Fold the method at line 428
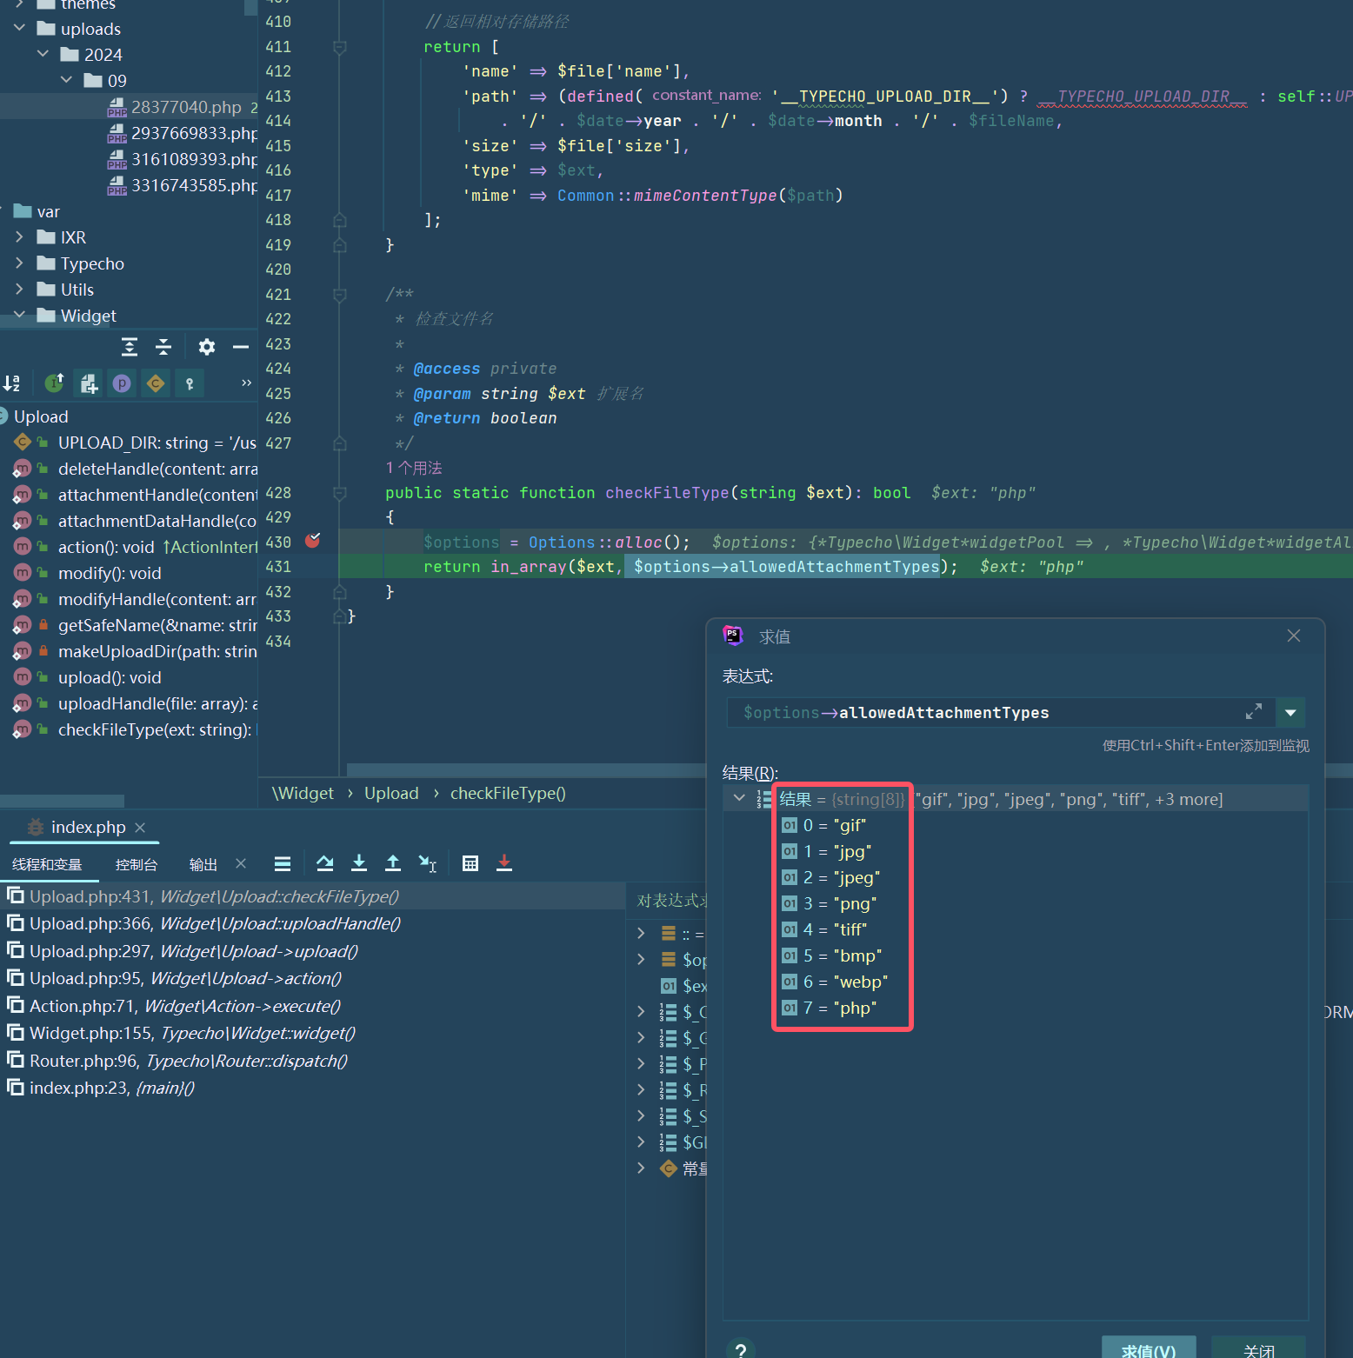 pyautogui.click(x=340, y=493)
